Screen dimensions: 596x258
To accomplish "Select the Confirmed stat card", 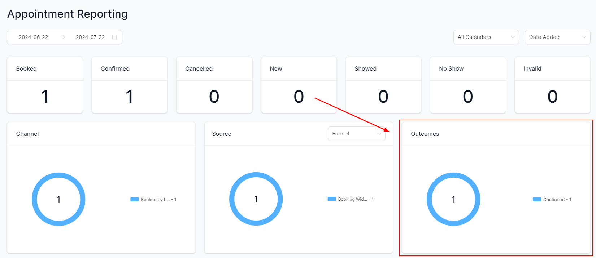I will click(129, 85).
